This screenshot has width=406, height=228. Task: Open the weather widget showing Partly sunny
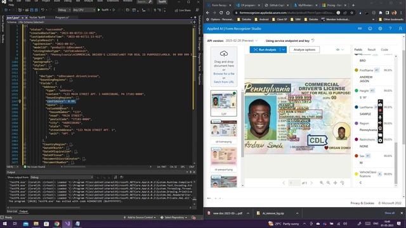(x=284, y=224)
